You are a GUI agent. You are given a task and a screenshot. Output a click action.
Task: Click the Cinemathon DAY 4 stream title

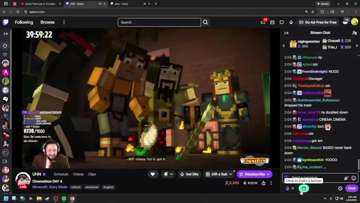(47, 181)
